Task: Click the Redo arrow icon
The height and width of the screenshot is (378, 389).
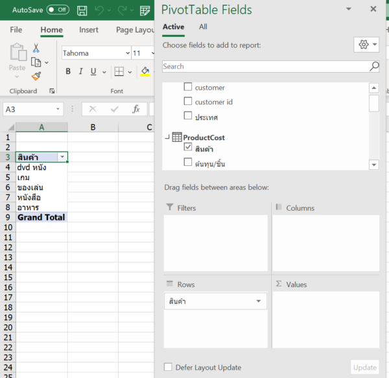Action: (x=123, y=10)
